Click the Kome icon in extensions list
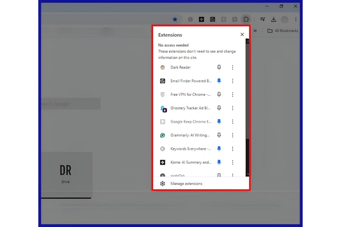341x227 pixels. (162, 162)
